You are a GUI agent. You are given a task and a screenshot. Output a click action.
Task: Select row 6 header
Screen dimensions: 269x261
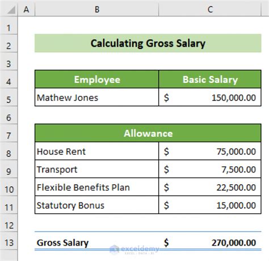[x=9, y=115]
